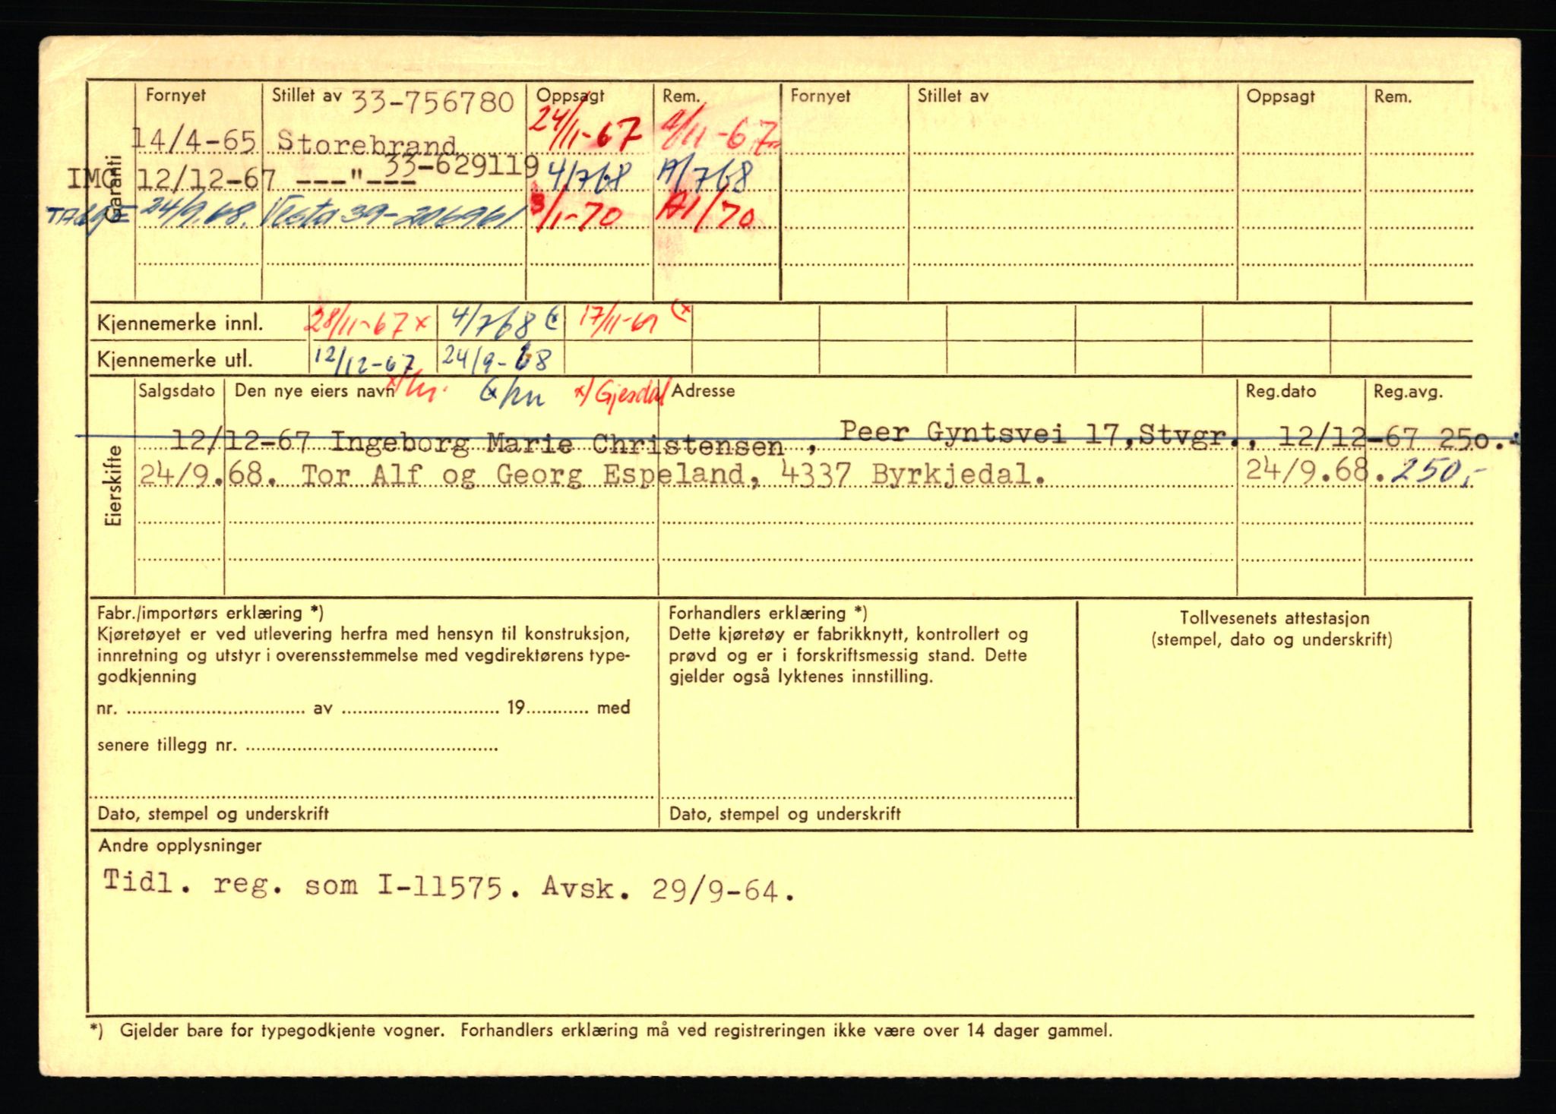Click the senere tillegg nr. line
The image size is (1556, 1114).
tap(297, 746)
